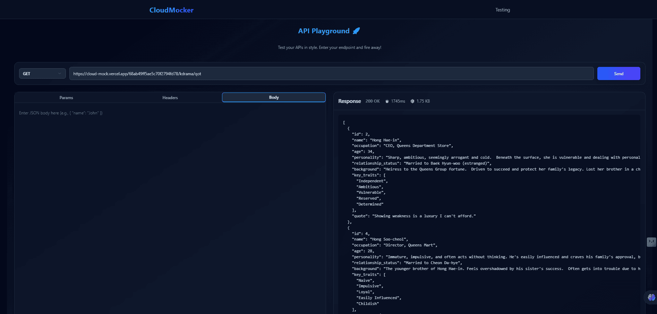This screenshot has height=314, width=657.
Task: Click the Response panel heading
Action: (349, 101)
